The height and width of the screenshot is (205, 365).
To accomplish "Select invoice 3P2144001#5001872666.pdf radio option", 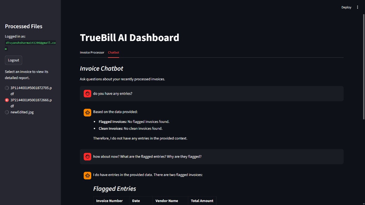I will click(x=7, y=100).
